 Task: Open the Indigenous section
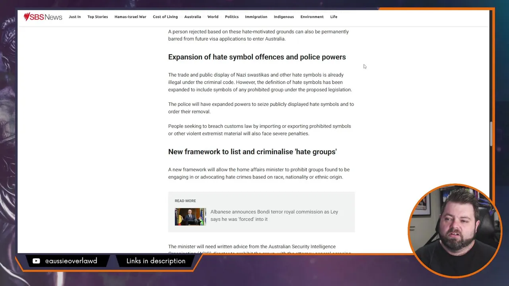[284, 17]
